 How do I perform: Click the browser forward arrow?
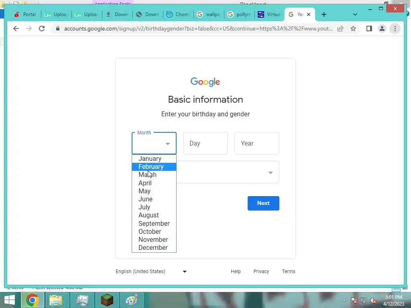point(29,28)
